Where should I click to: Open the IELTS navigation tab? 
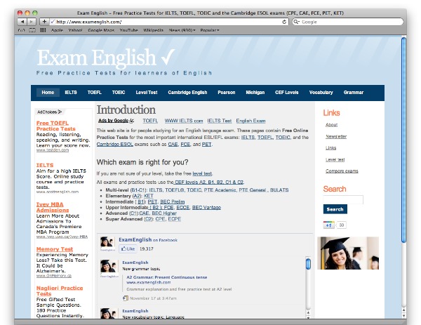pos(71,93)
